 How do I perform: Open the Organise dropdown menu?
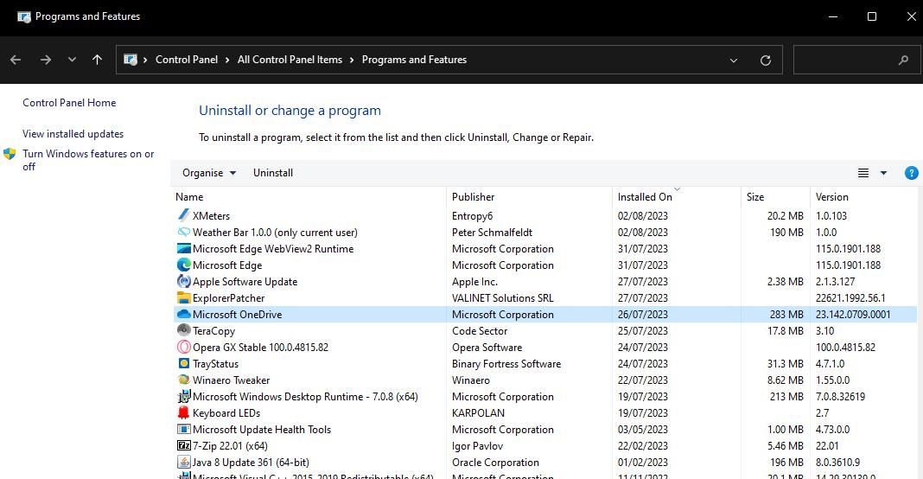click(209, 173)
